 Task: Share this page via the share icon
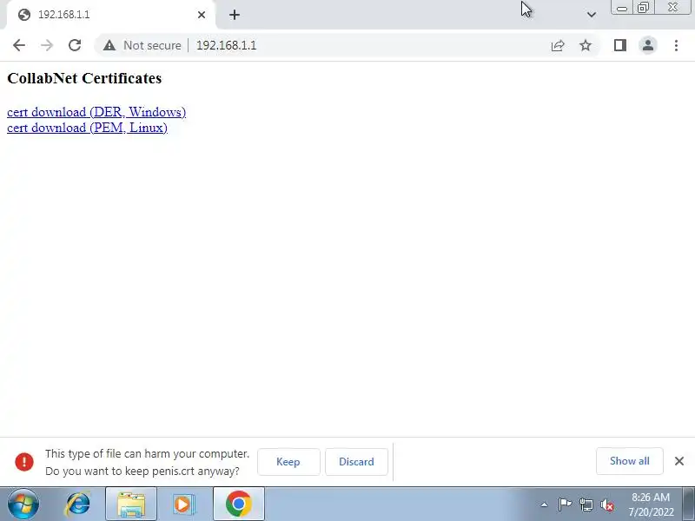pyautogui.click(x=558, y=45)
